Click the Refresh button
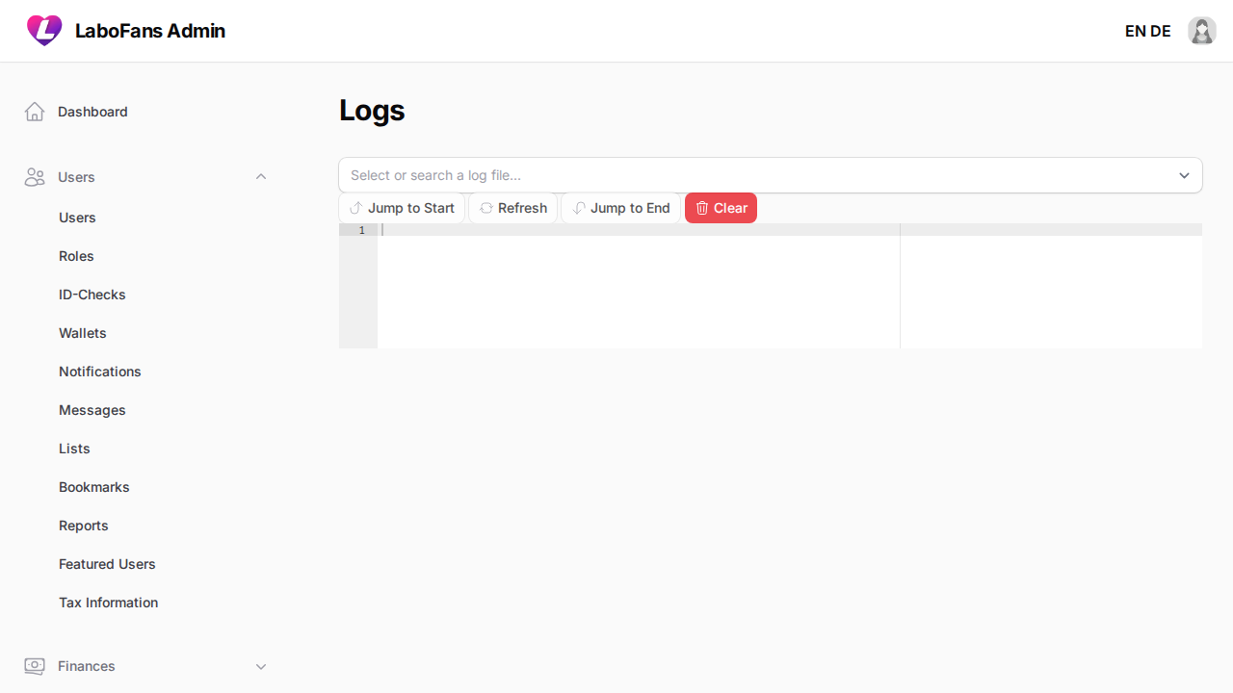Screen dimensions: 1233x693 [513, 208]
